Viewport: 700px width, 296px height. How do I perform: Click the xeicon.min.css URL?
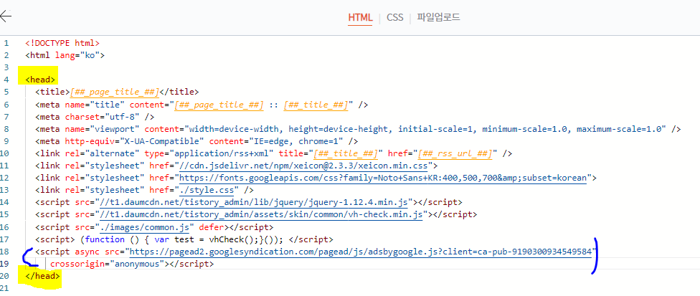tap(303, 166)
